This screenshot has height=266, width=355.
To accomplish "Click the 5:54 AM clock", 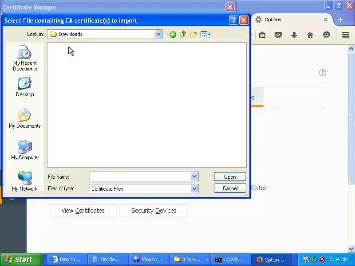I will coord(339,259).
